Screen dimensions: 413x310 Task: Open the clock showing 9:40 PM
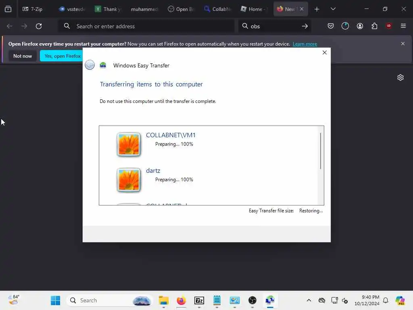(x=367, y=300)
